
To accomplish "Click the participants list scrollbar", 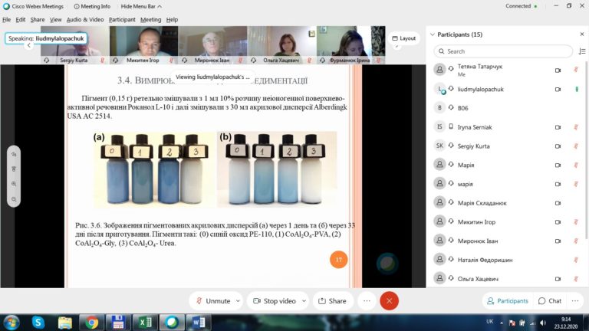I will coord(587,150).
